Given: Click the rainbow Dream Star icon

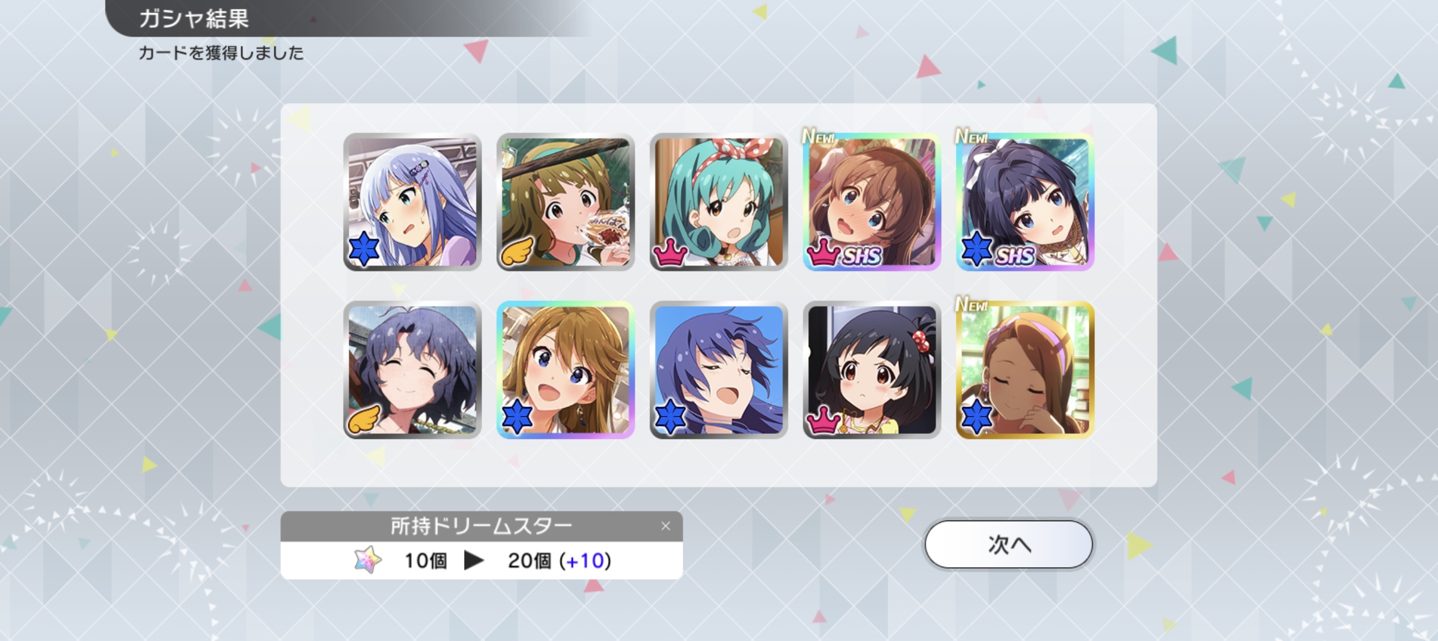Looking at the screenshot, I should click(x=367, y=560).
